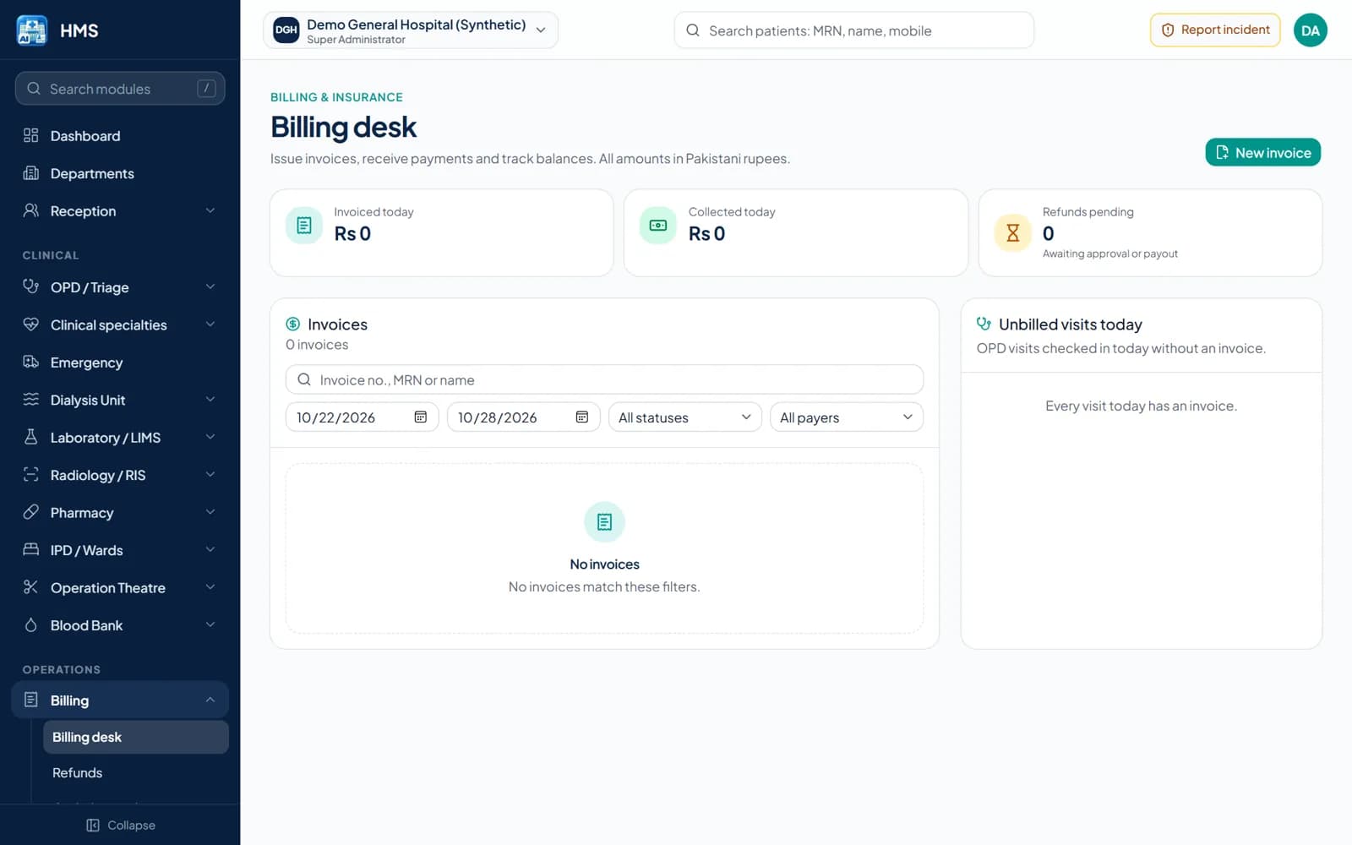Click the patient search box

[854, 30]
